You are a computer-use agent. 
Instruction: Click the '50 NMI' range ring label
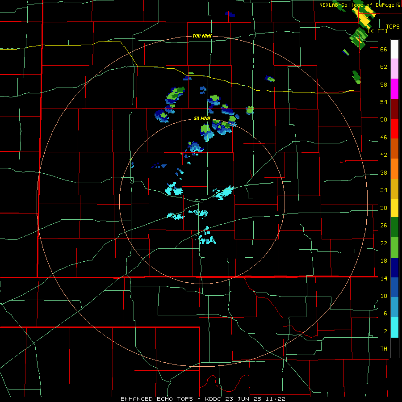tap(202, 118)
